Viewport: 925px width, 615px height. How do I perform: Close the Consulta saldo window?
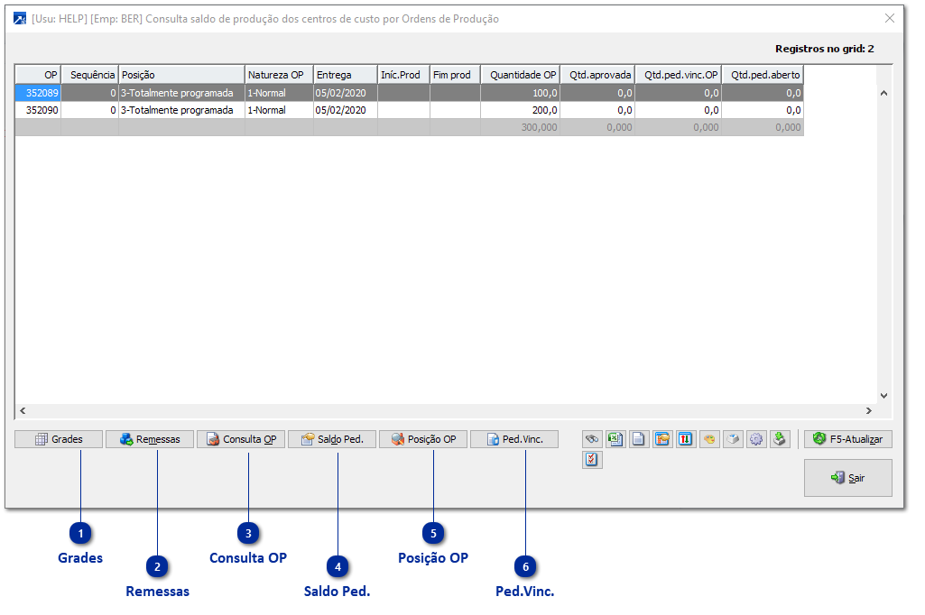coord(890,18)
